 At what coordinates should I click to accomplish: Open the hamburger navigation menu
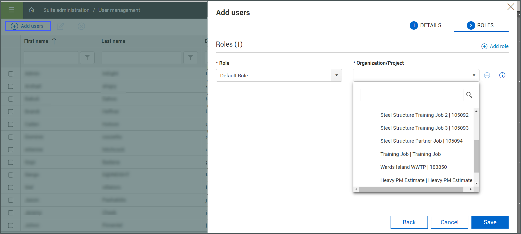(x=11, y=10)
